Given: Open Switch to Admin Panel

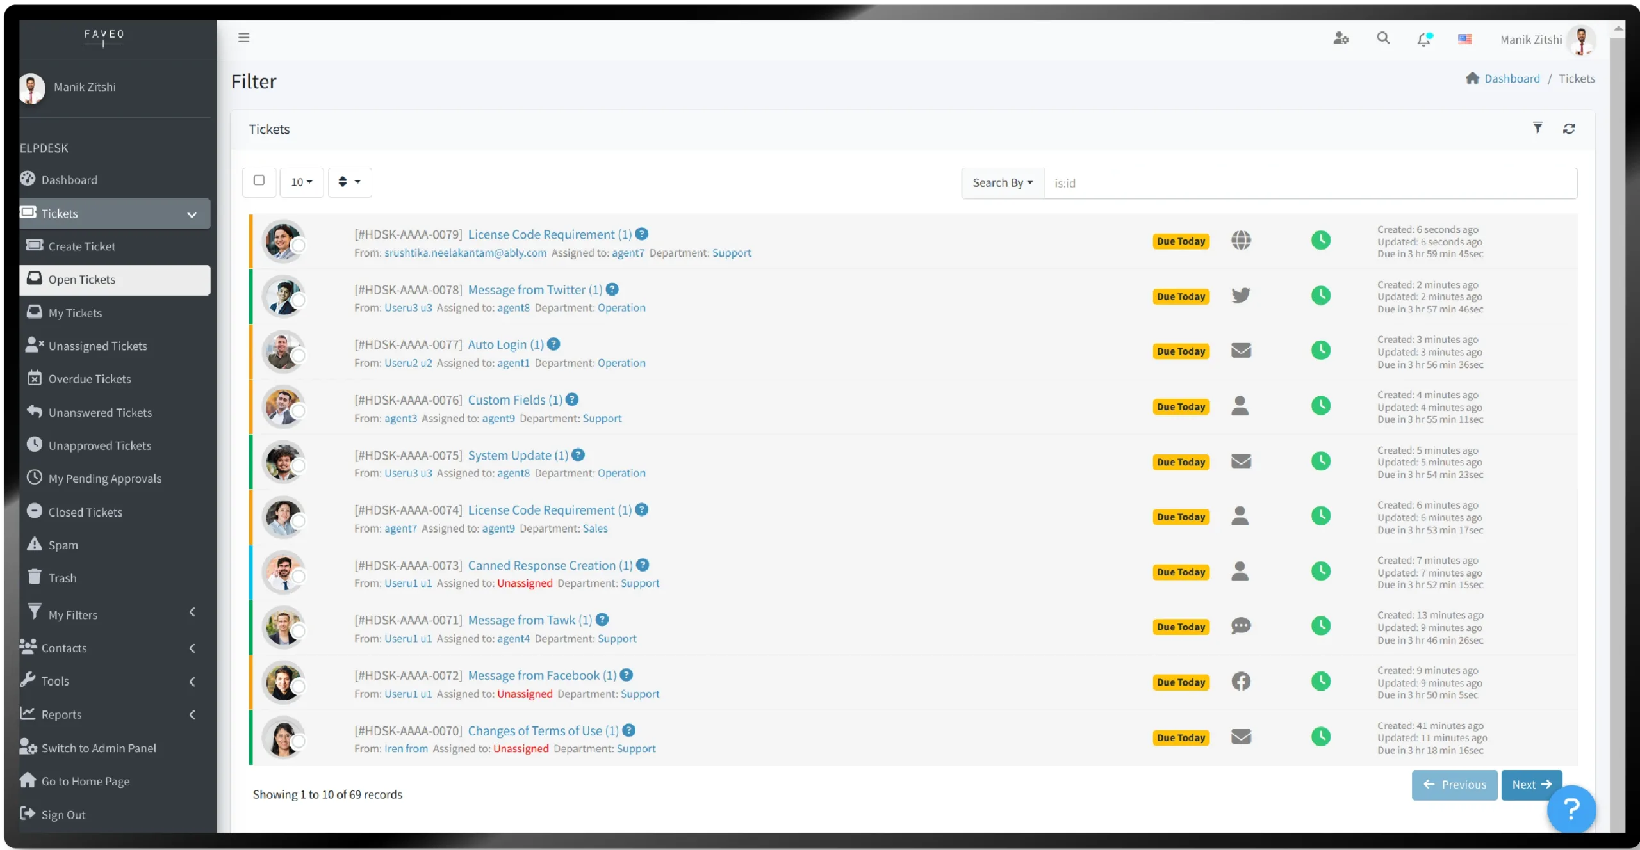Looking at the screenshot, I should click(98, 748).
